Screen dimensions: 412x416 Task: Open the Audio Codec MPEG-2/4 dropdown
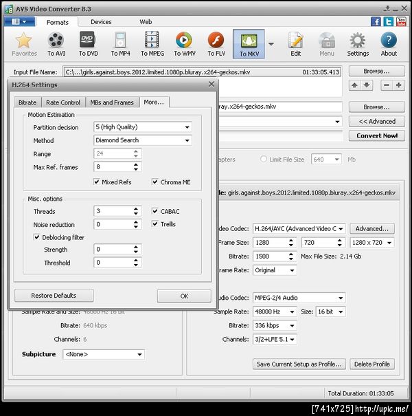click(299, 298)
